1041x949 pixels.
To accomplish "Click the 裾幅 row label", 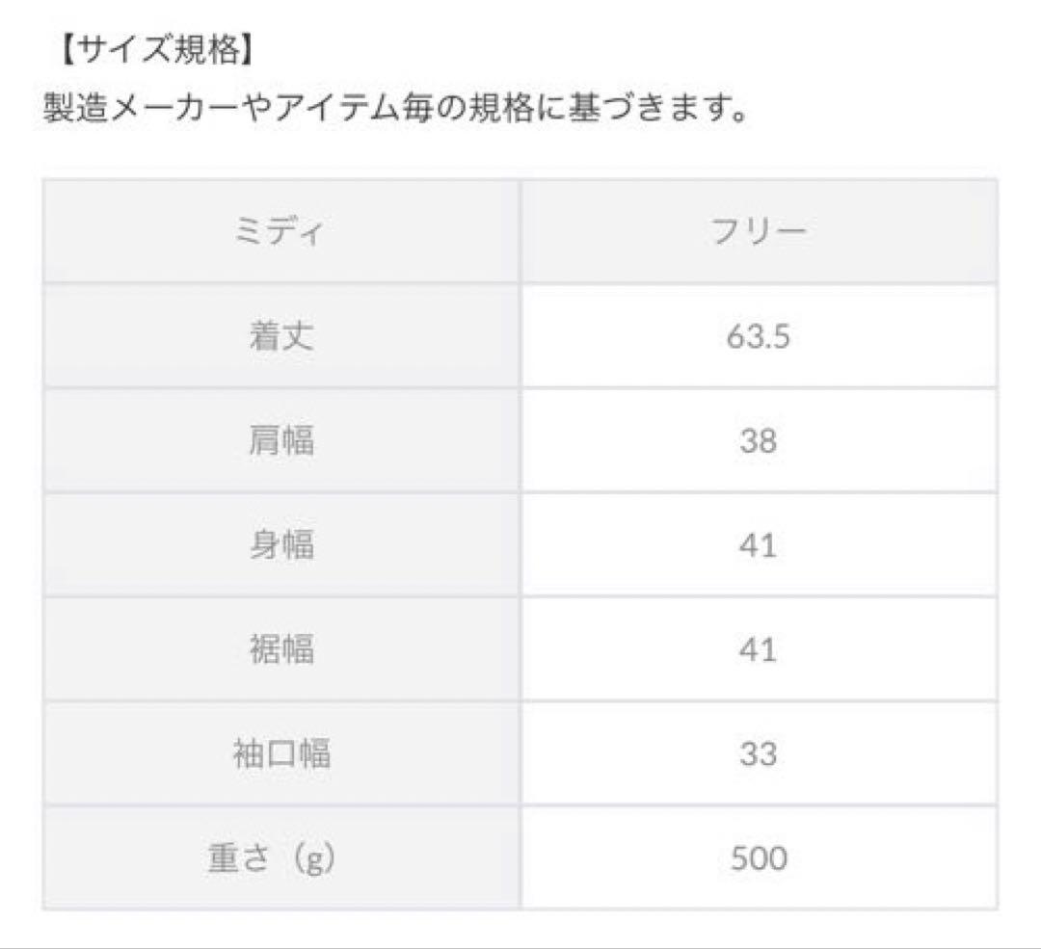I will (280, 649).
